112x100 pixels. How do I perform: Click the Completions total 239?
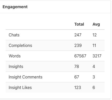pos(78,45)
